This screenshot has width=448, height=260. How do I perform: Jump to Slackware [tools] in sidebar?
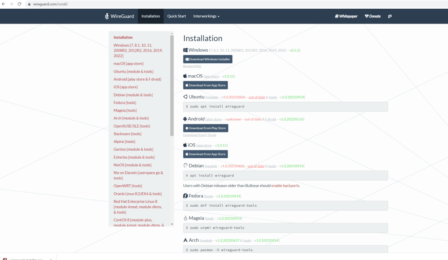[x=127, y=134]
